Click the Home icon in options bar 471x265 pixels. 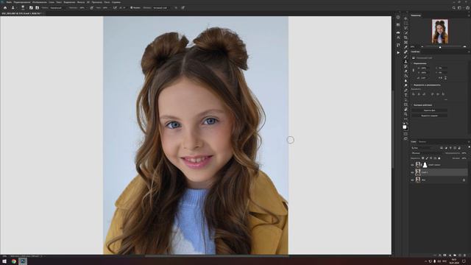coord(5,8)
